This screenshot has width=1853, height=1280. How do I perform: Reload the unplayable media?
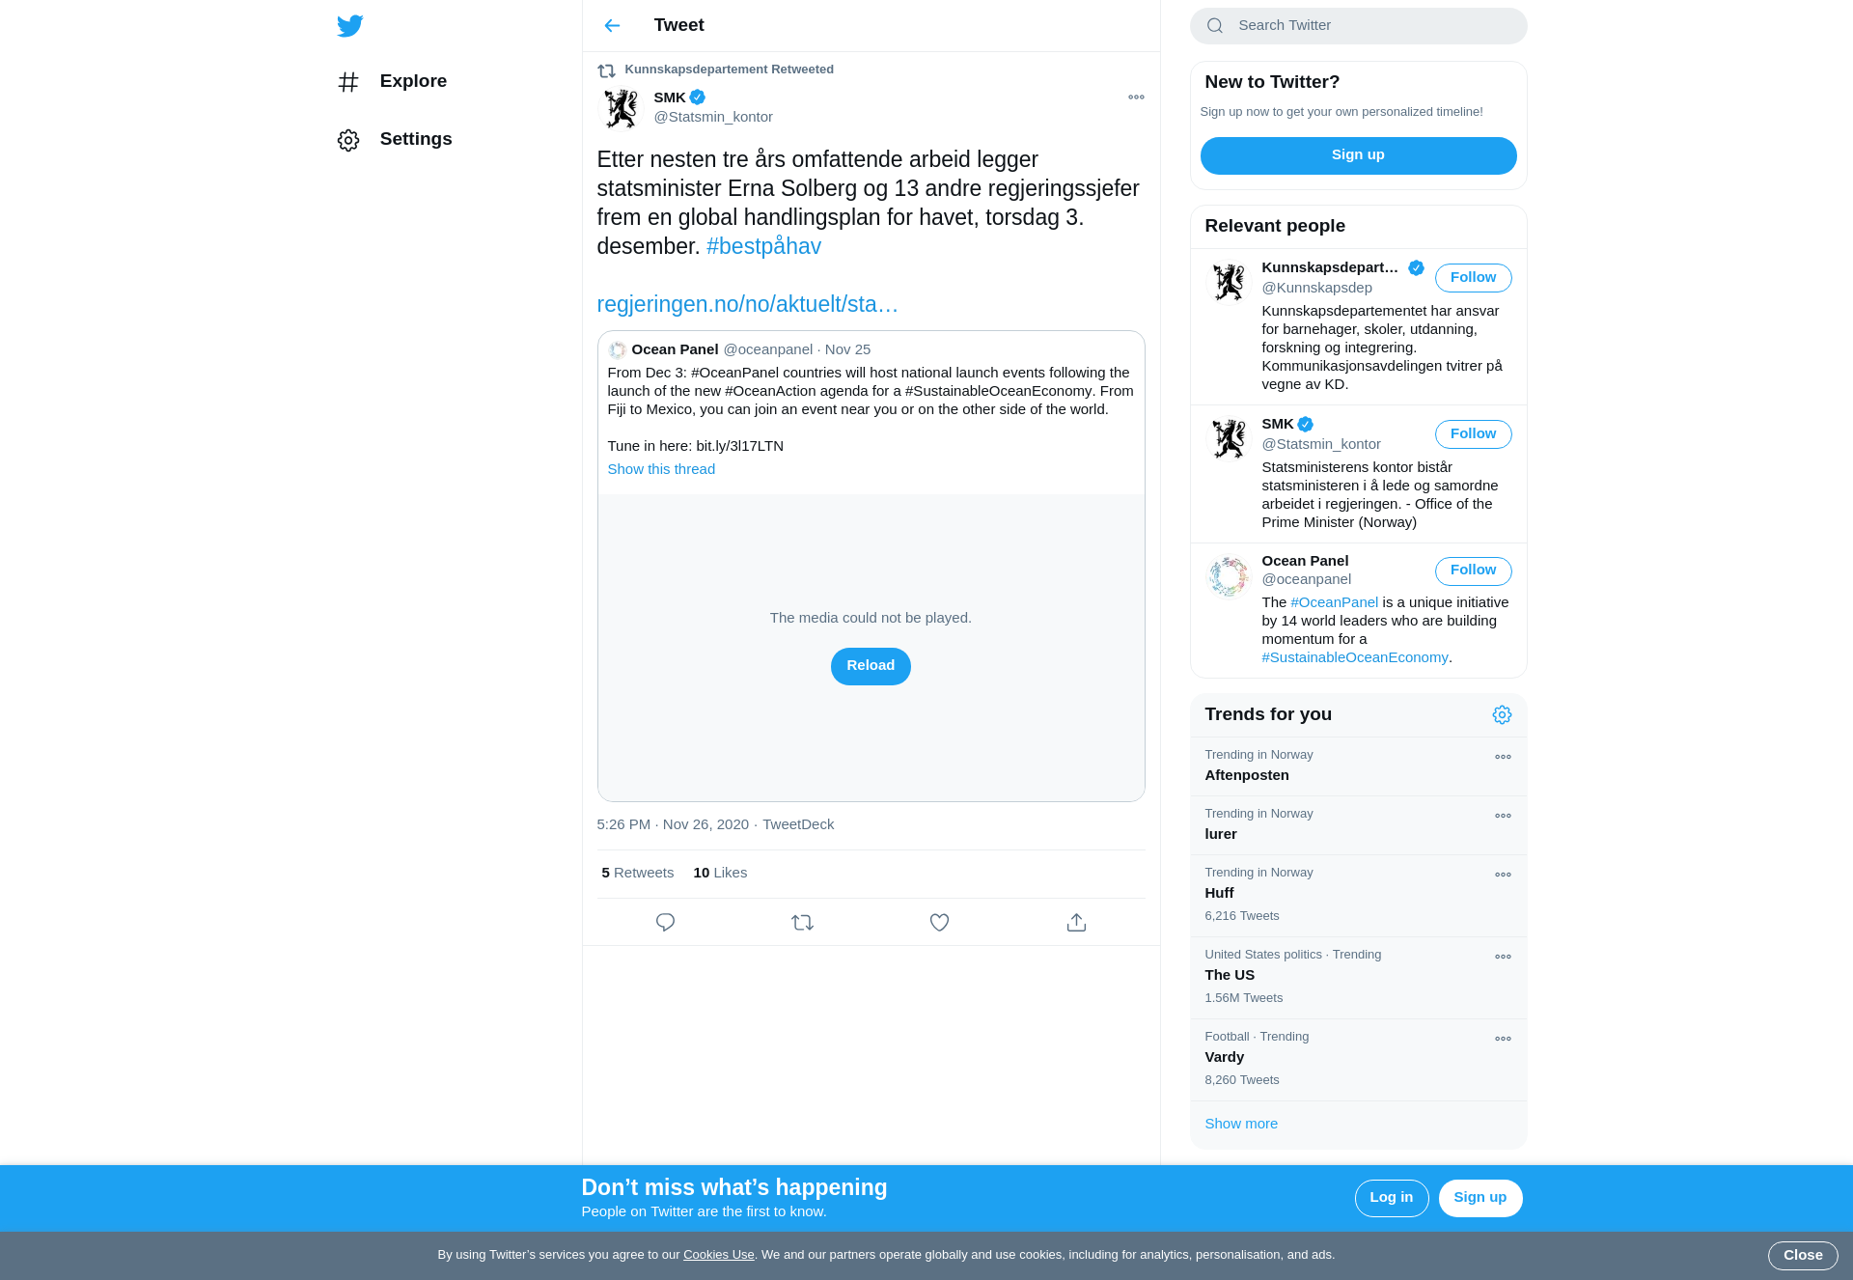coord(871,666)
